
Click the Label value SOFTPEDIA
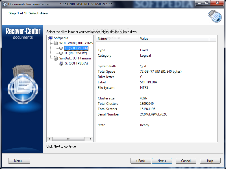coord(149,82)
